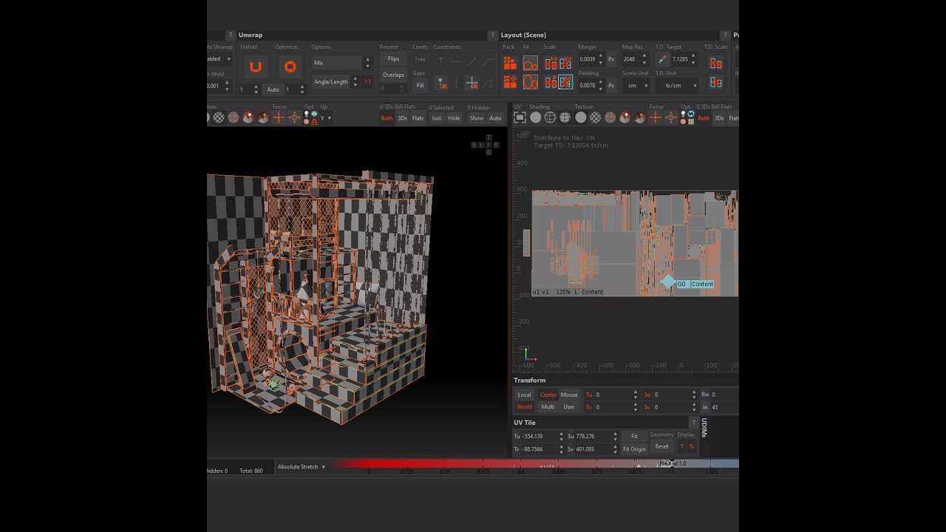The width and height of the screenshot is (946, 532).
Task: Click the Padding value stepper arrows
Action: coord(600,86)
